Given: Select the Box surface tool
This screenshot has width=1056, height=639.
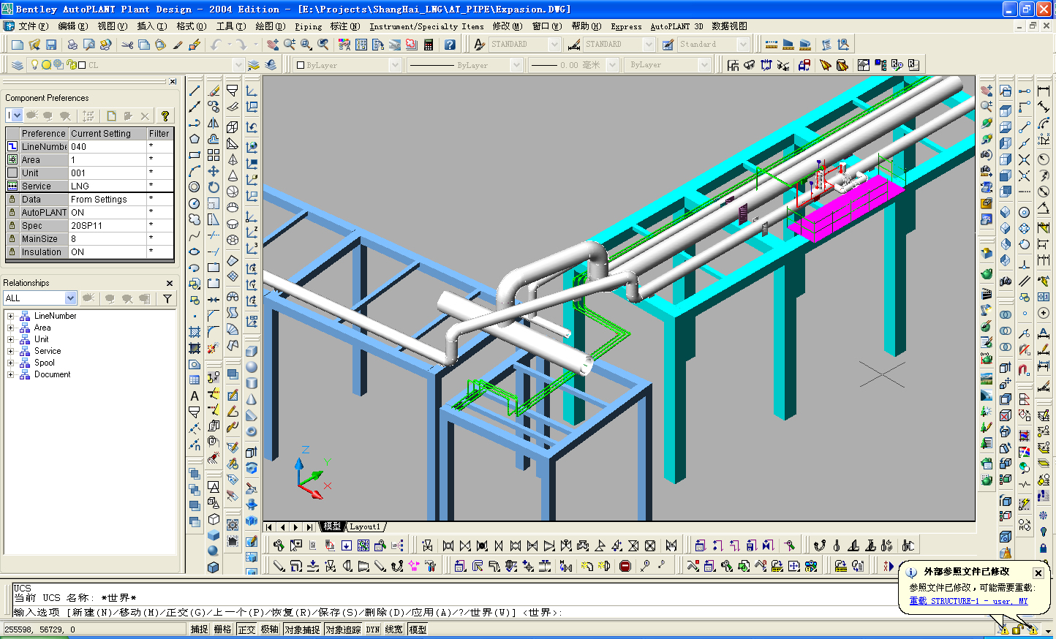Looking at the screenshot, I should [x=233, y=127].
